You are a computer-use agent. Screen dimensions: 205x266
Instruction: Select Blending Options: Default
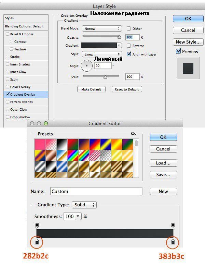(x=26, y=26)
